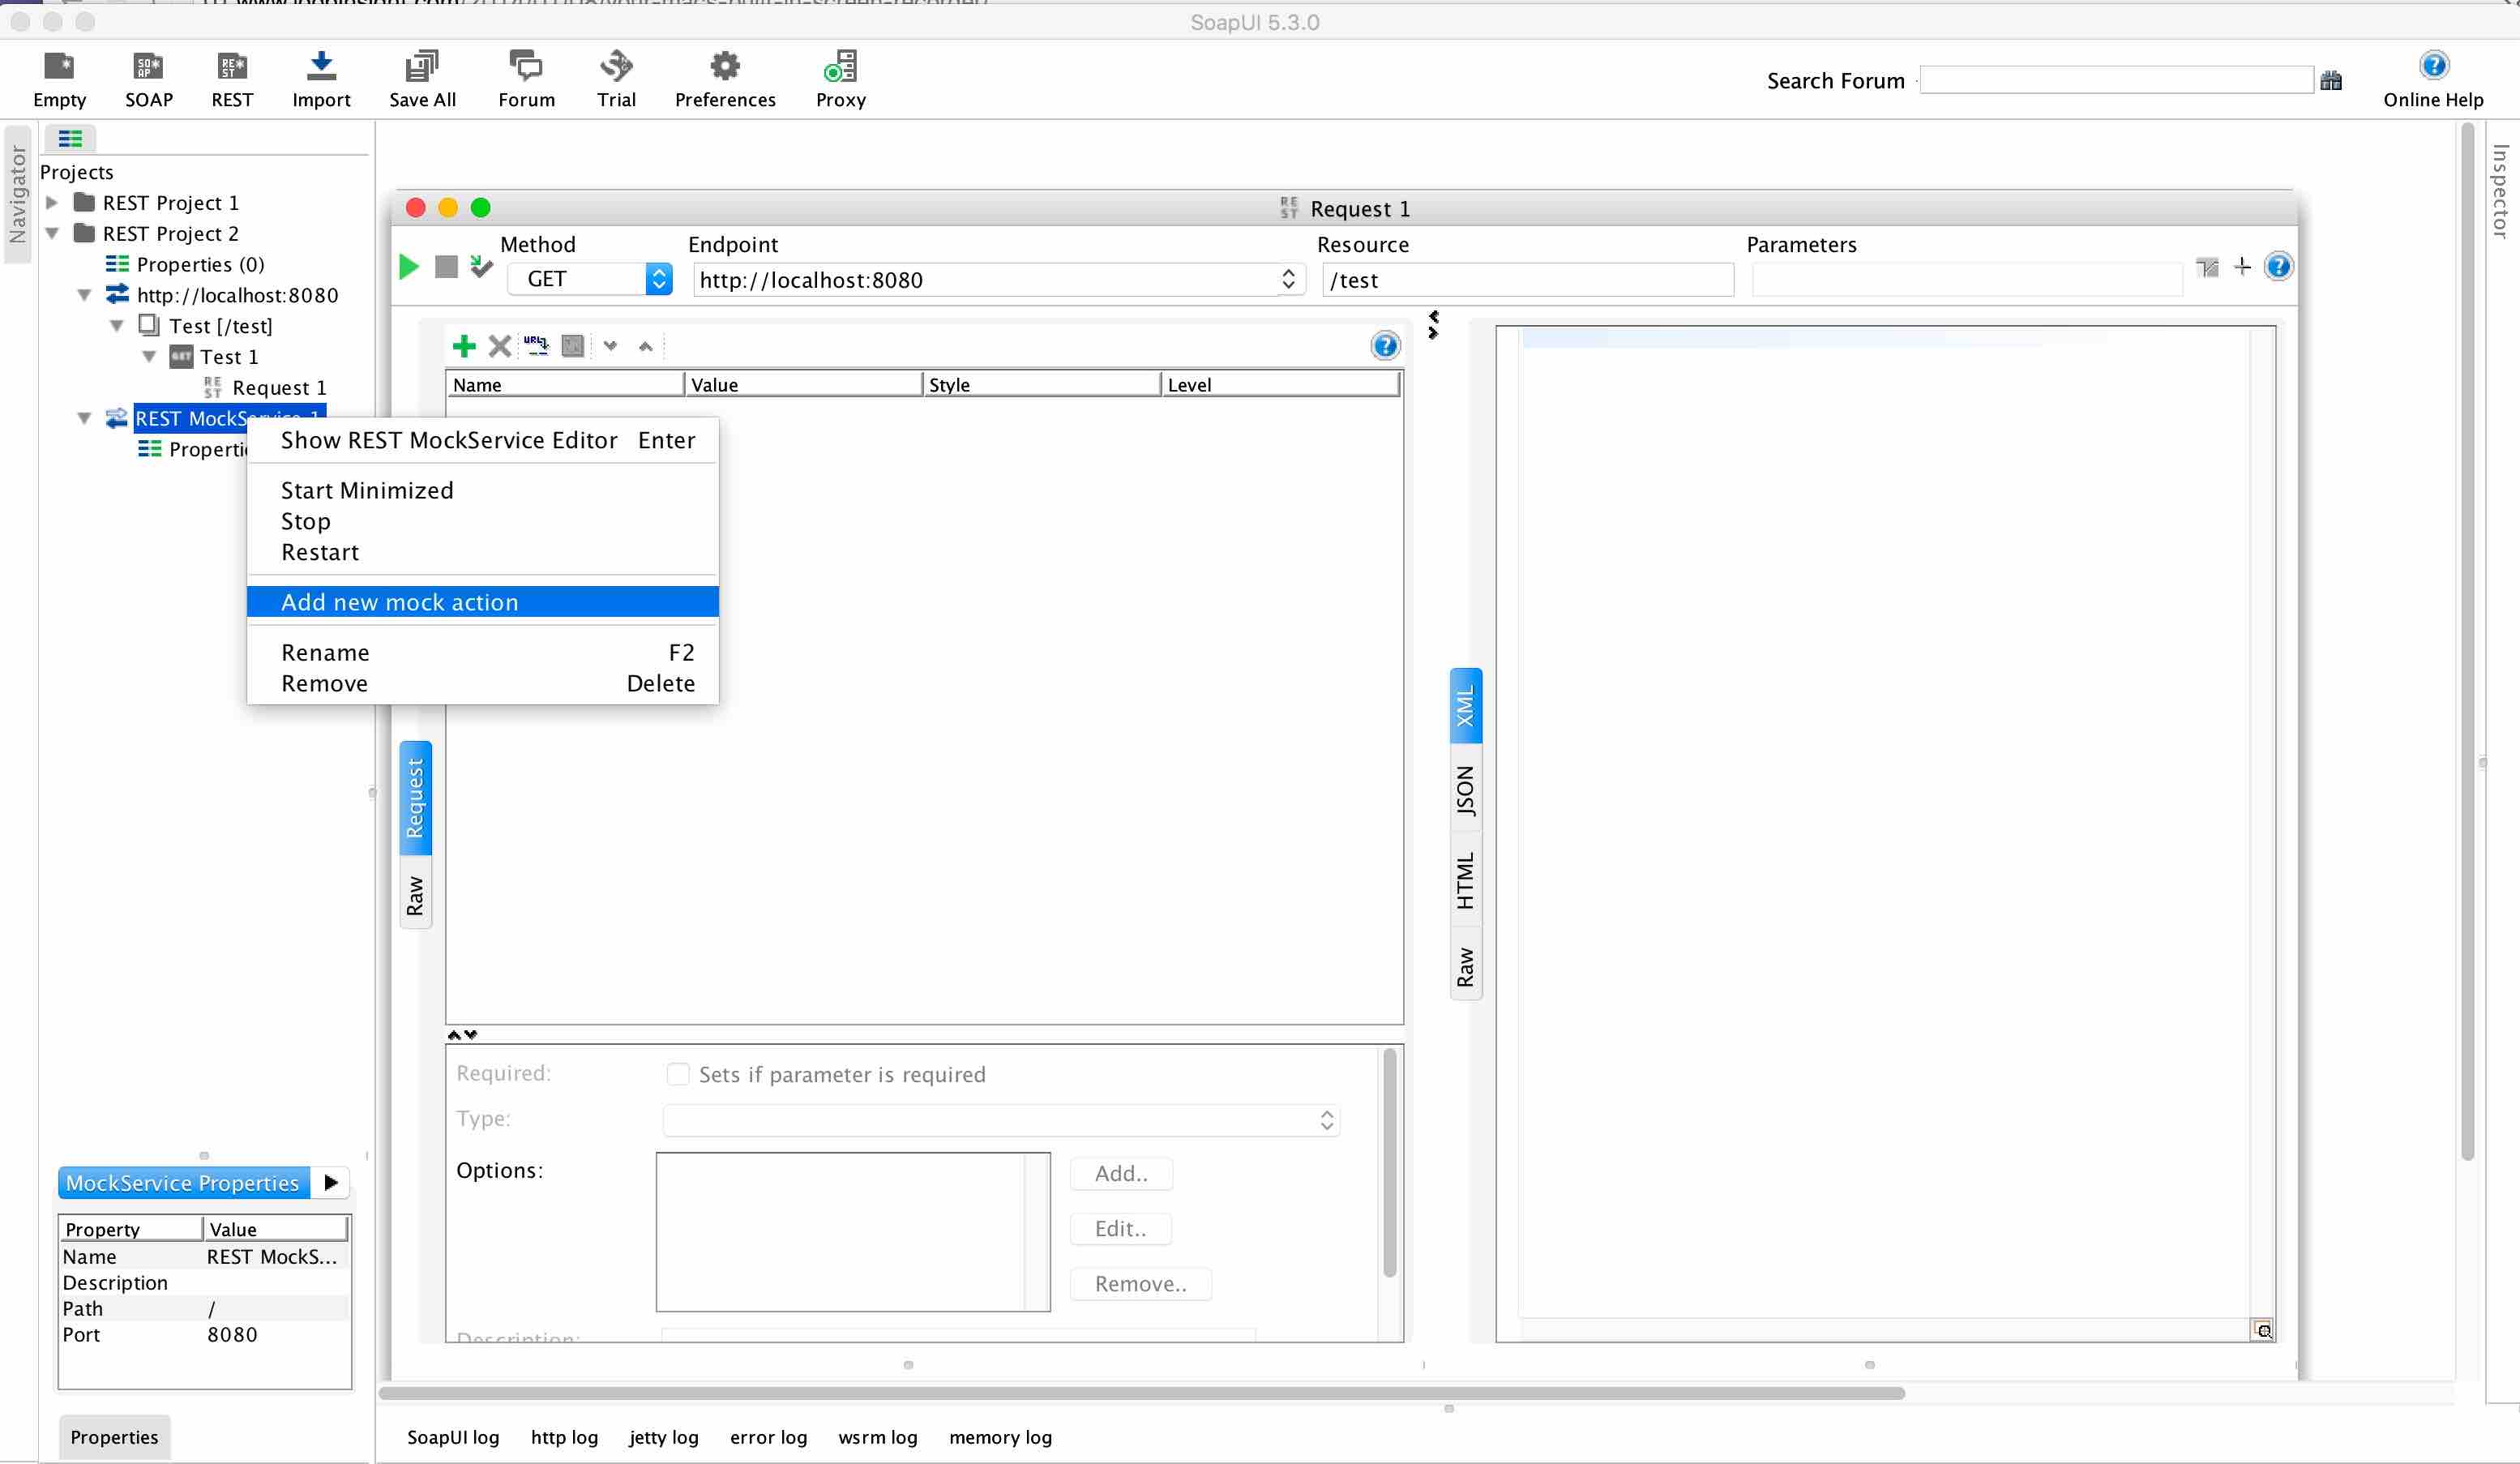Toggle 'Sets if parameter is required' checkbox

click(678, 1074)
